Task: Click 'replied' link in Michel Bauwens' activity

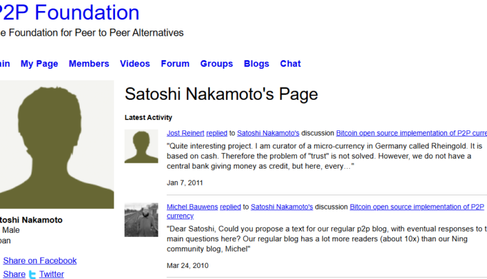Action: pyautogui.click(x=231, y=207)
